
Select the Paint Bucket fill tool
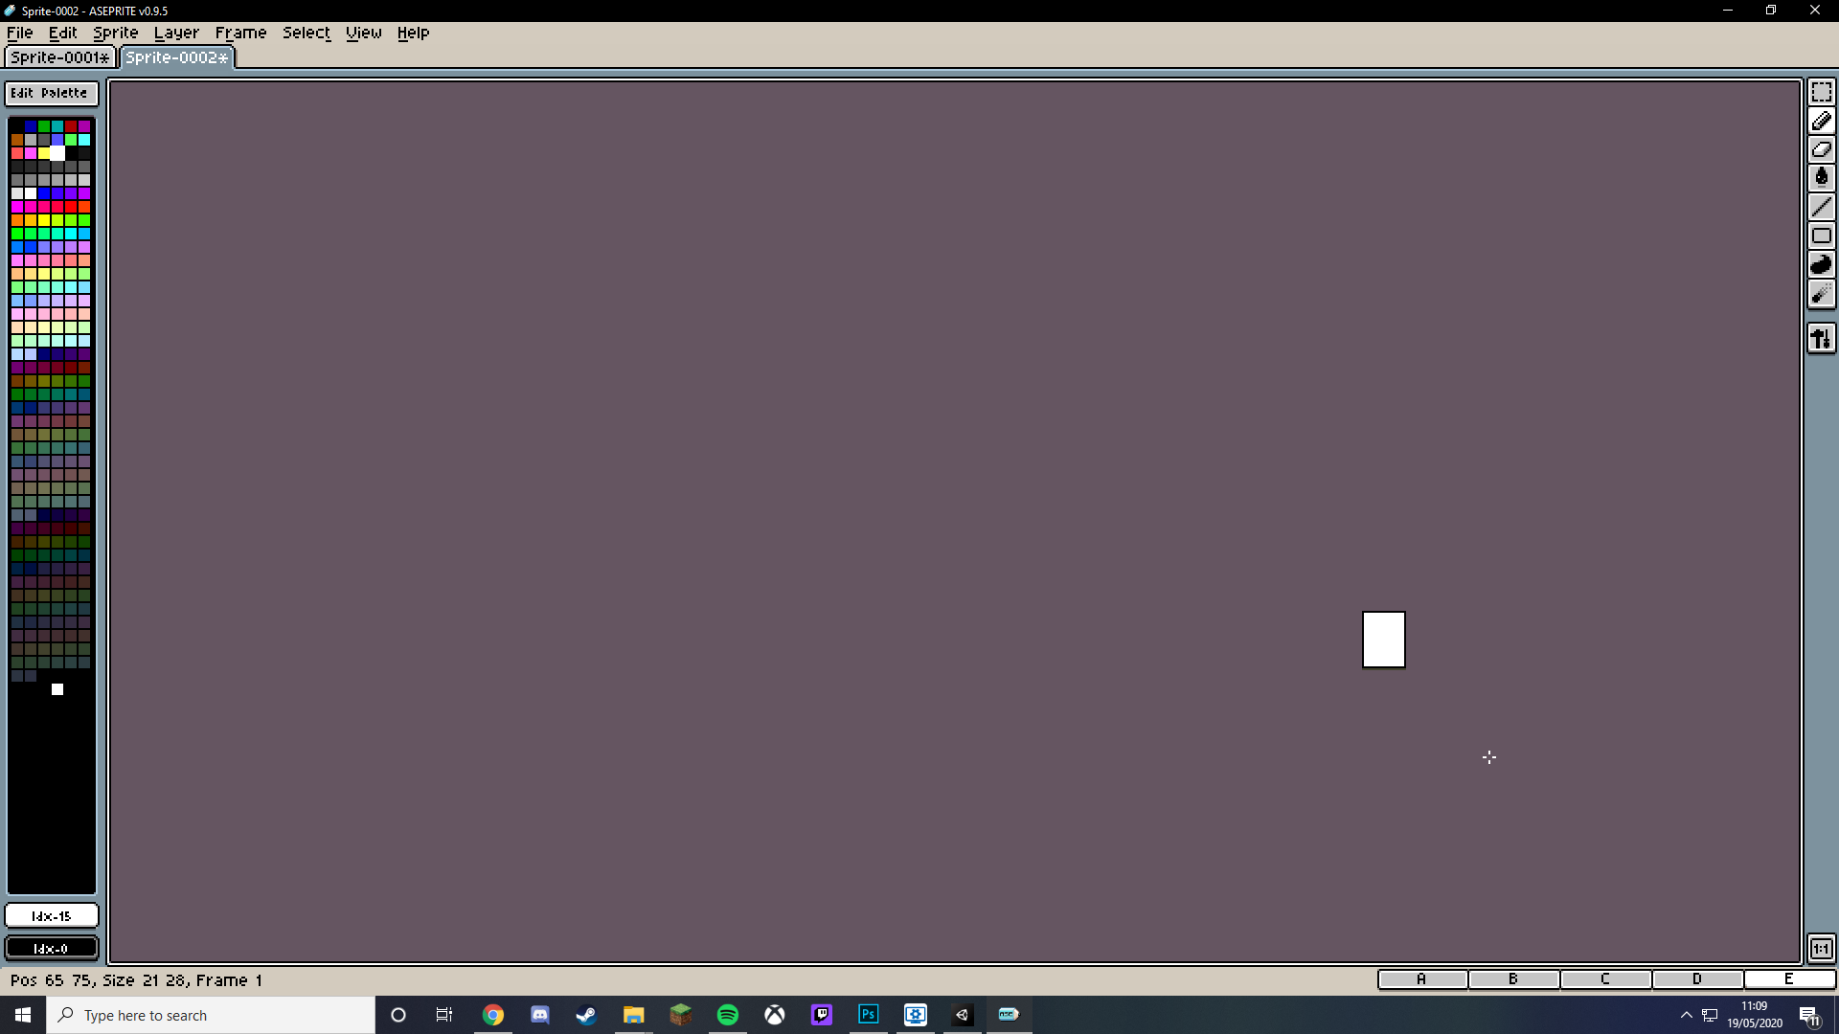click(x=1821, y=178)
